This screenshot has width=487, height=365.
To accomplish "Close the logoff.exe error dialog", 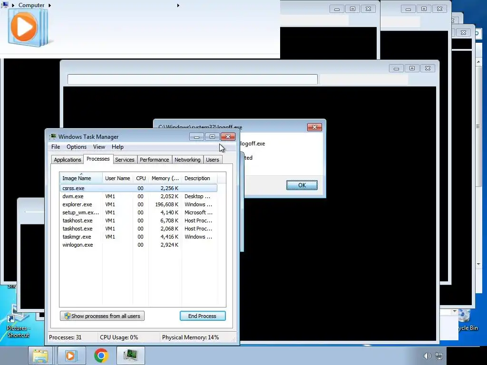I will click(314, 127).
